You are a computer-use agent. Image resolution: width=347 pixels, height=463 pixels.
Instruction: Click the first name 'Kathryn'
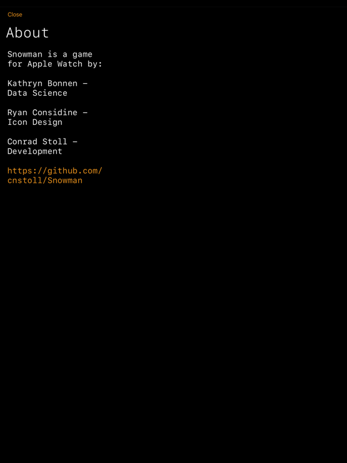click(x=25, y=84)
